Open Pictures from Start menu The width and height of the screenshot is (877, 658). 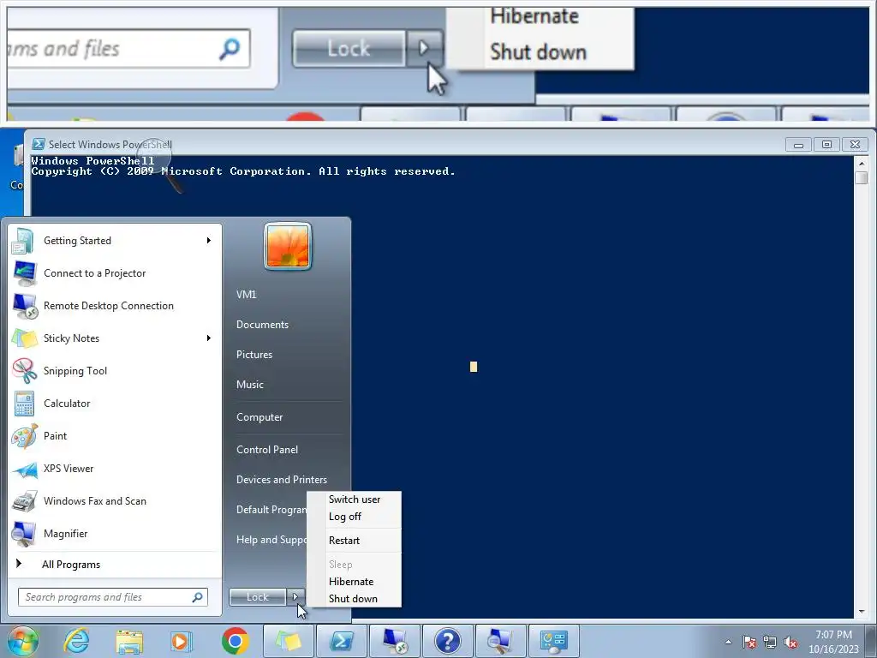[x=254, y=355]
